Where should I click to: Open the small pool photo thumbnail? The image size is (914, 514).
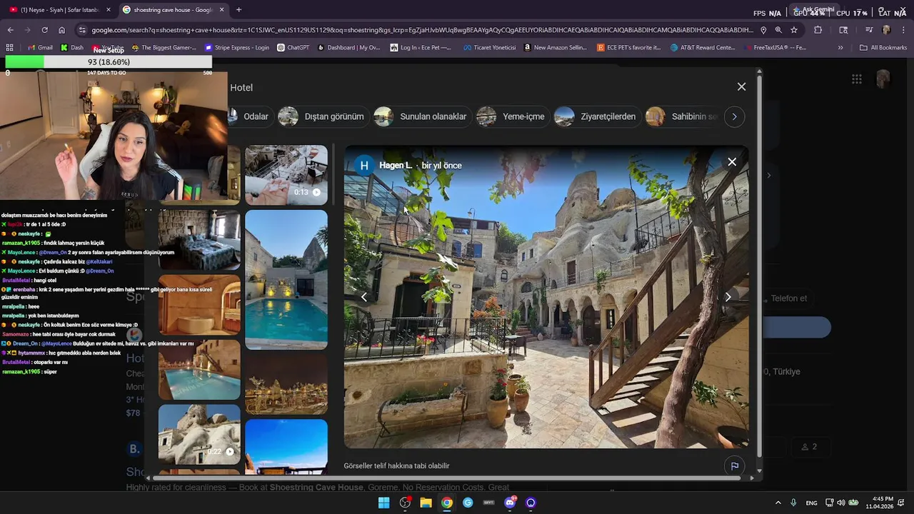pyautogui.click(x=199, y=370)
